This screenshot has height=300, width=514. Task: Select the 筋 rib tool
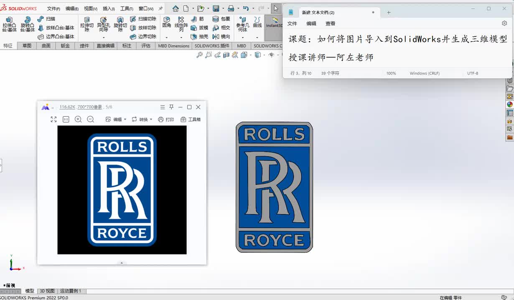(198, 19)
